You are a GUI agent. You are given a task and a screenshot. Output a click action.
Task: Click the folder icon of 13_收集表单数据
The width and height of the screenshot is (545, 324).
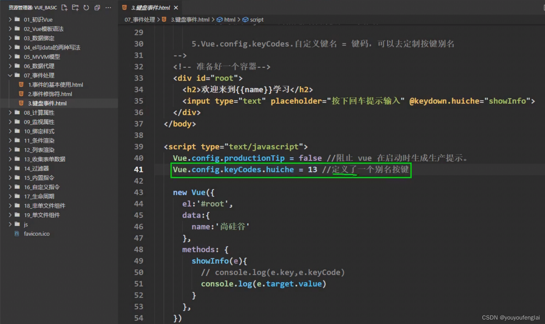click(x=17, y=159)
